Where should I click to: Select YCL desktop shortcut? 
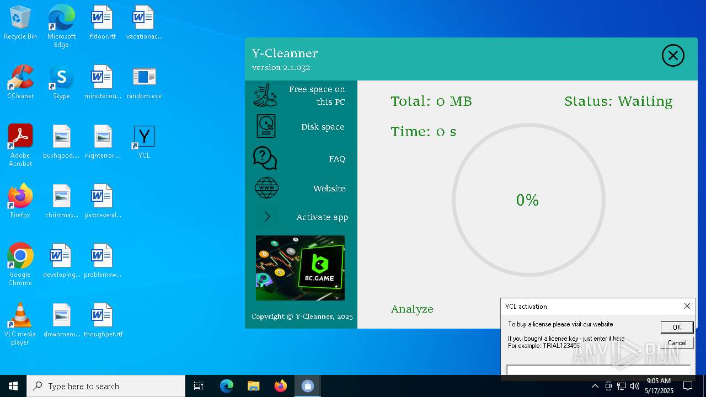[144, 142]
